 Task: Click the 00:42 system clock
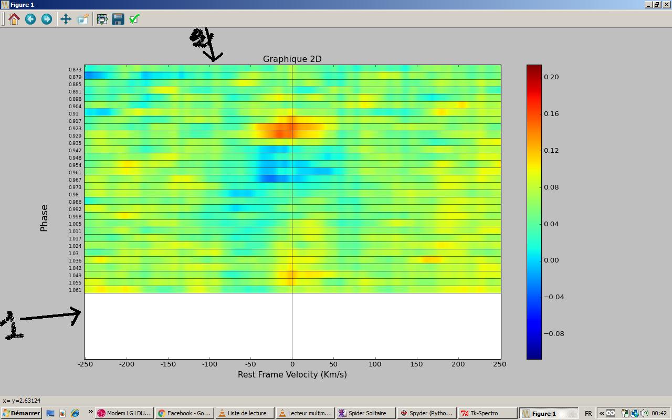pyautogui.click(x=659, y=413)
